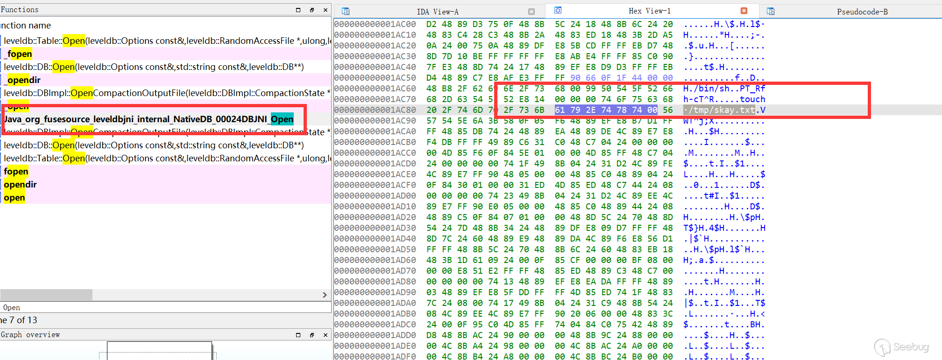The image size is (942, 360).
Task: Click address 000000000001ADF0 in Hex View
Action: point(375,356)
